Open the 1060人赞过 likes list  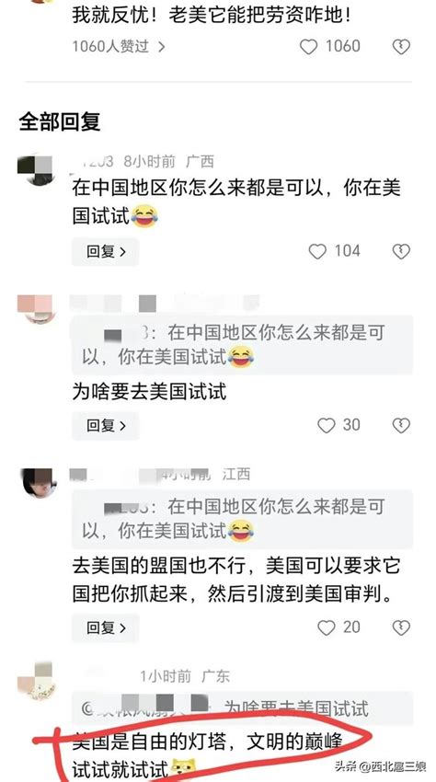pos(119,47)
